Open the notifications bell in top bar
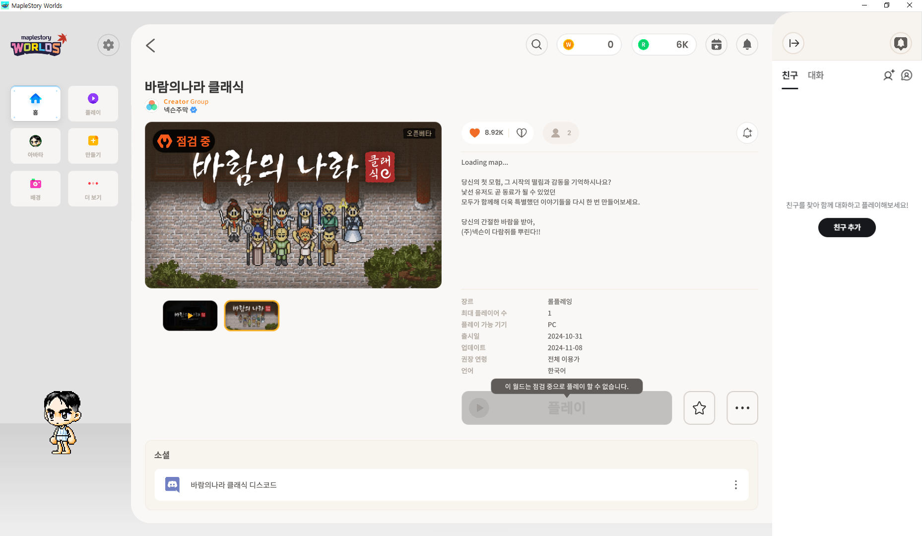This screenshot has width=922, height=536. coord(747,45)
